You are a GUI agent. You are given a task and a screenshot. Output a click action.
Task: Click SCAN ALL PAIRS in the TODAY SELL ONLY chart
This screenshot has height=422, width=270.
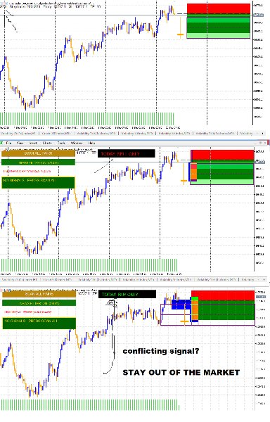[38, 153]
